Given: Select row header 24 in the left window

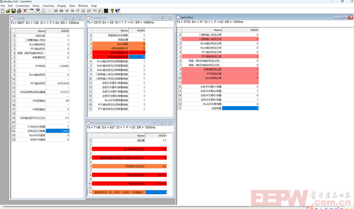Looking at the screenshot, I should [x=14, y=139].
